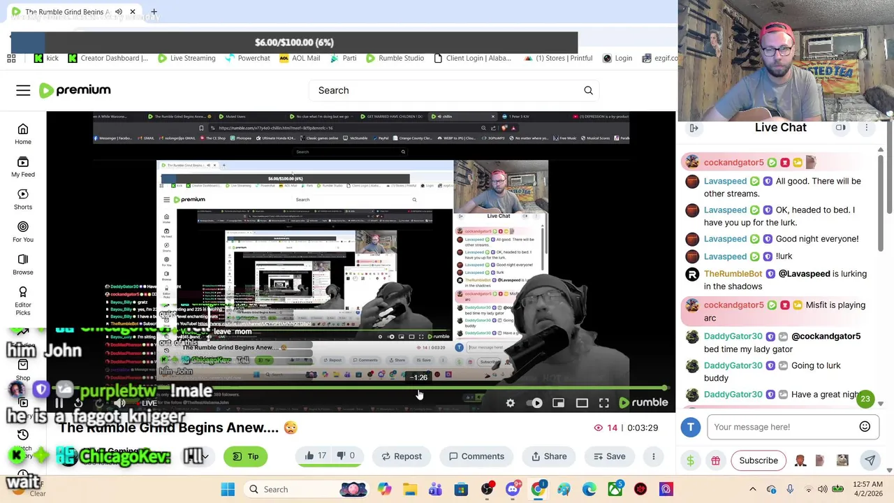Viewport: 894px width, 503px height.
Task: Open Shorts in the sidebar
Action: 23,199
